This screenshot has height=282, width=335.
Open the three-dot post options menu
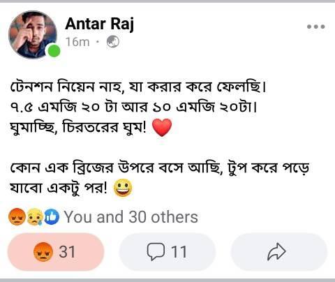(315, 27)
